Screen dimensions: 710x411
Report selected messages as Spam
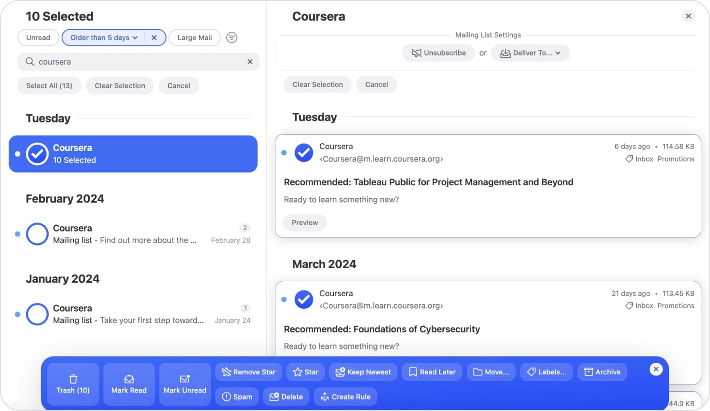point(237,397)
